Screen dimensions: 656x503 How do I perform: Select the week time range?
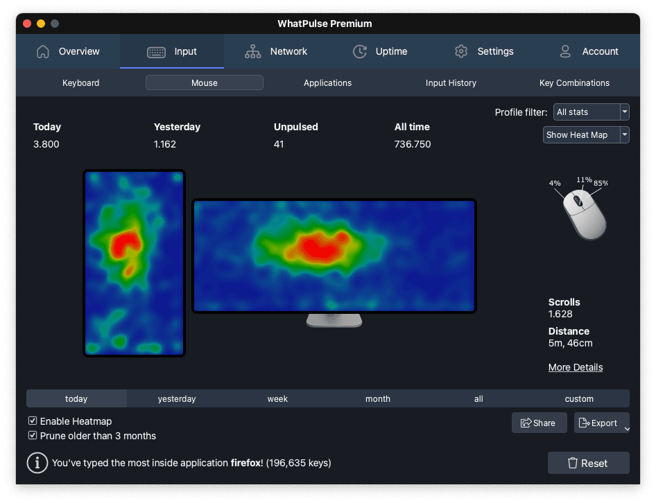point(277,399)
